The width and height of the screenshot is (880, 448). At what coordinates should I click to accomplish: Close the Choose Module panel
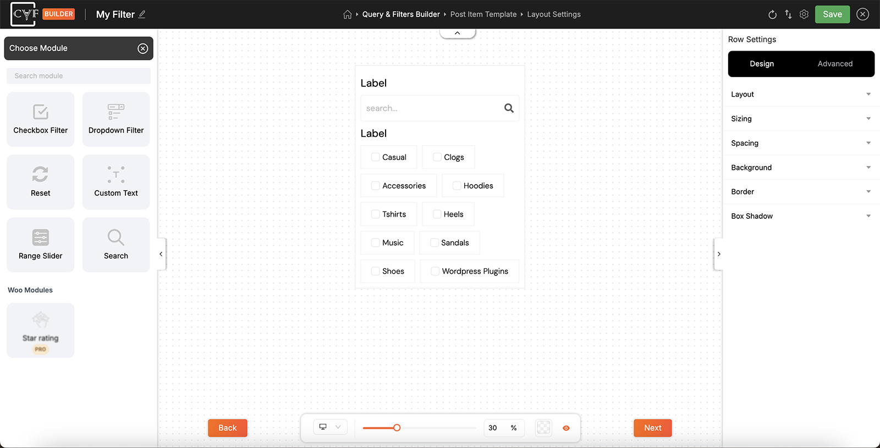[x=143, y=48]
